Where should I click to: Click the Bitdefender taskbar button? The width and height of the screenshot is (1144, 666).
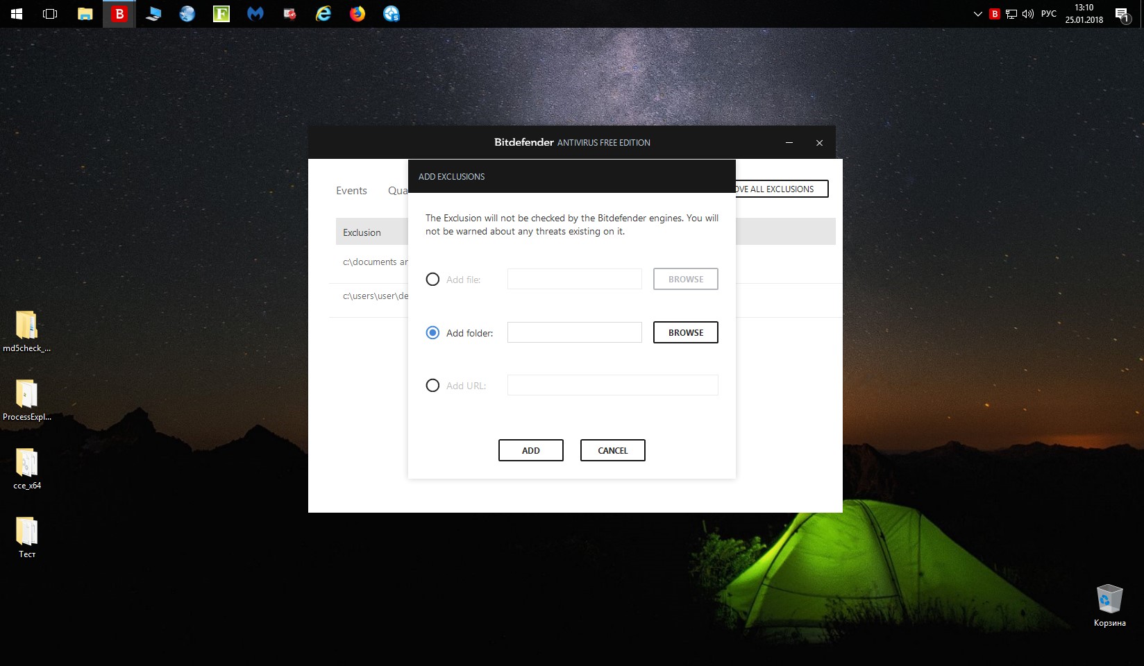119,14
